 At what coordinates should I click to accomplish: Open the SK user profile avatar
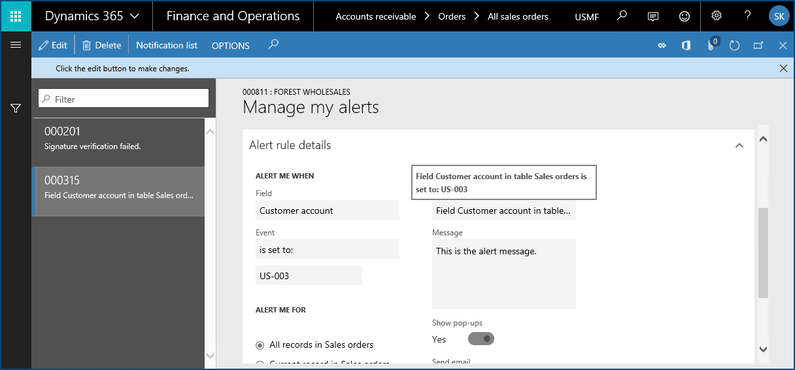779,16
